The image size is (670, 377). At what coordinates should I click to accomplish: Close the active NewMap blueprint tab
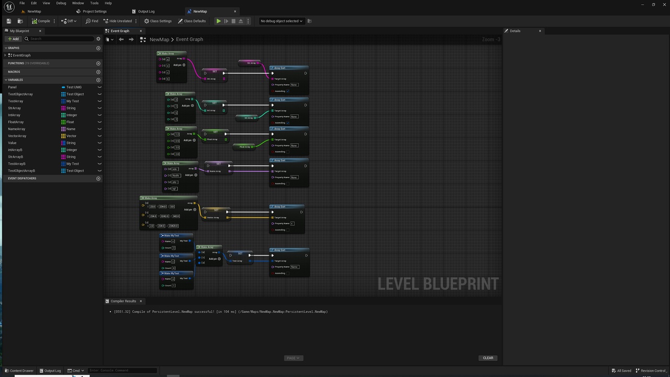coord(235,11)
